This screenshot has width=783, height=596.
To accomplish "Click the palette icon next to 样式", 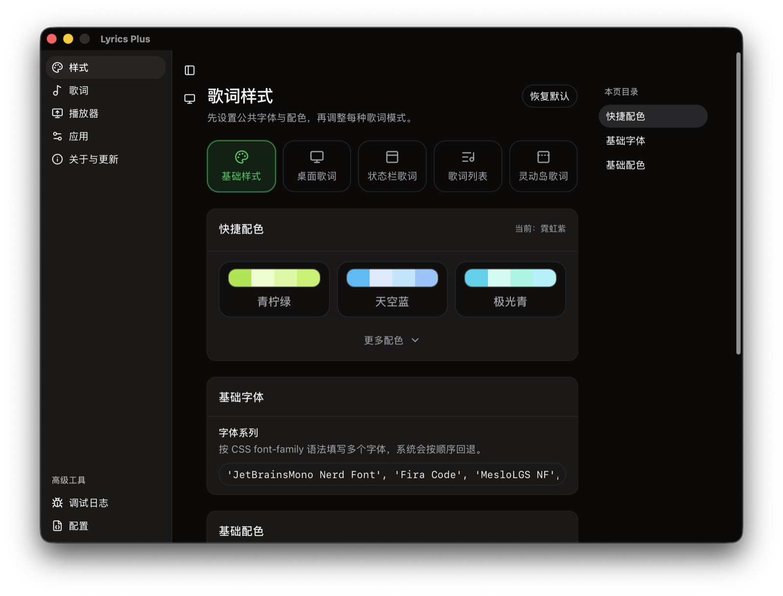I will 57,67.
